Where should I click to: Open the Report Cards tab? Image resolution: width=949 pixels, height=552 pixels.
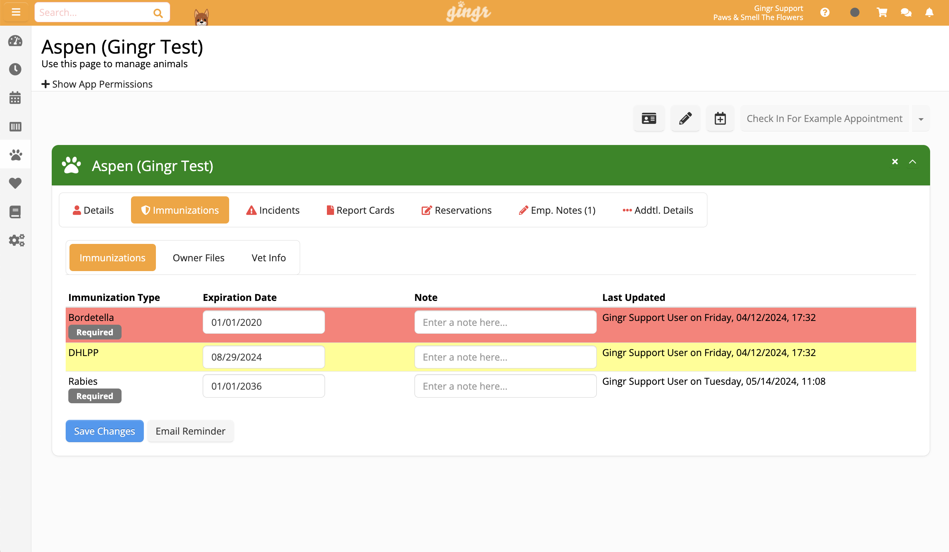point(360,210)
